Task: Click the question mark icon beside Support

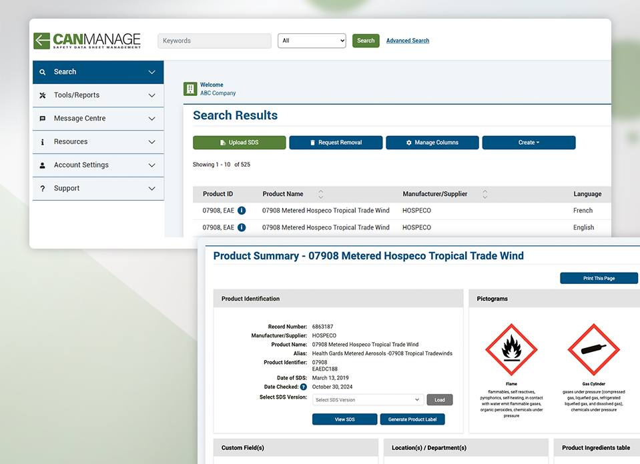Action: click(x=43, y=189)
